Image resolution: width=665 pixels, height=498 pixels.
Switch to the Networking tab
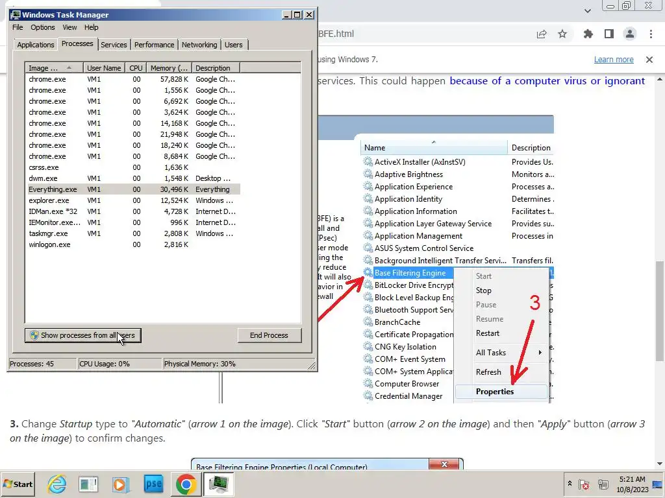(199, 45)
